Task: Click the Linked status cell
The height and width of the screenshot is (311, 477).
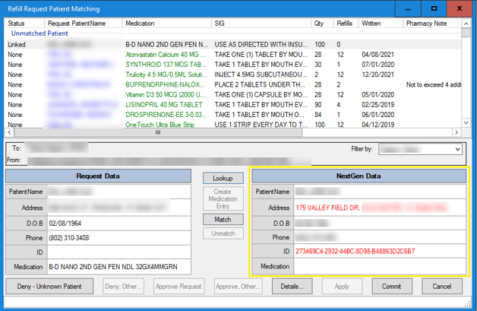Action: coord(17,44)
